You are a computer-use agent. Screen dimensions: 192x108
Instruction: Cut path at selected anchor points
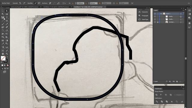[58, 3]
